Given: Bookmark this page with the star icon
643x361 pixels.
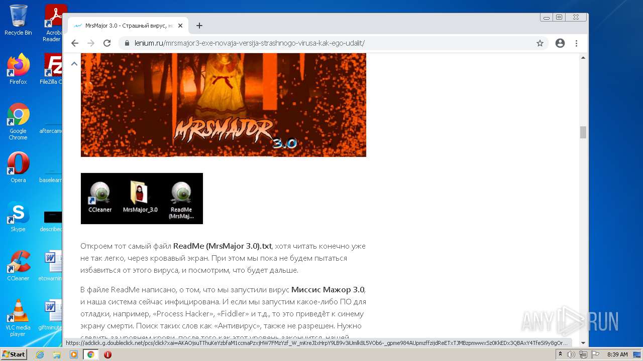Looking at the screenshot, I should (540, 43).
